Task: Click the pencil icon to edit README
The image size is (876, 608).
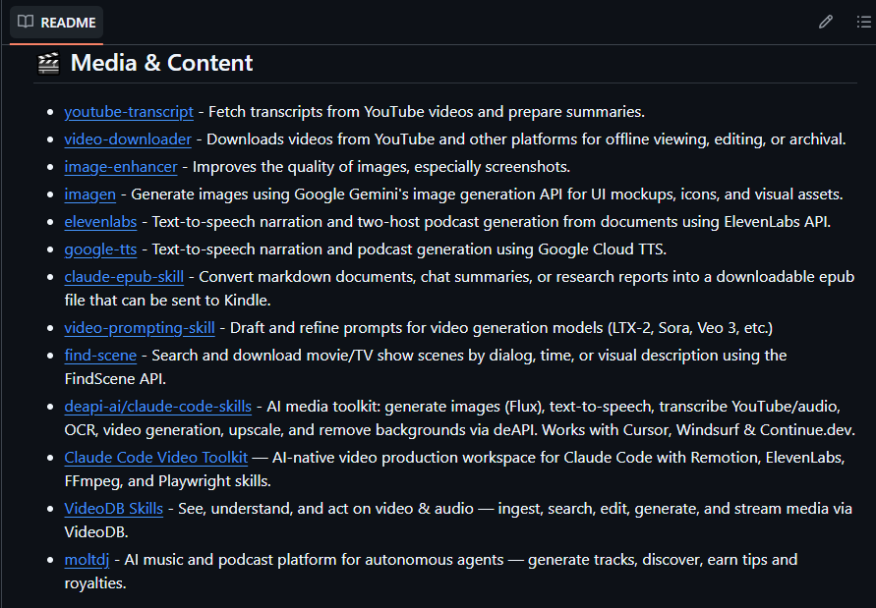Action: tap(825, 22)
